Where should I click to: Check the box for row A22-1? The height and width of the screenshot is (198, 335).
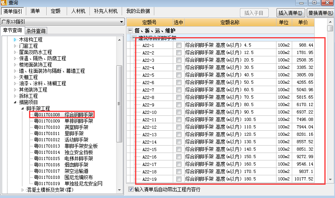point(179,45)
